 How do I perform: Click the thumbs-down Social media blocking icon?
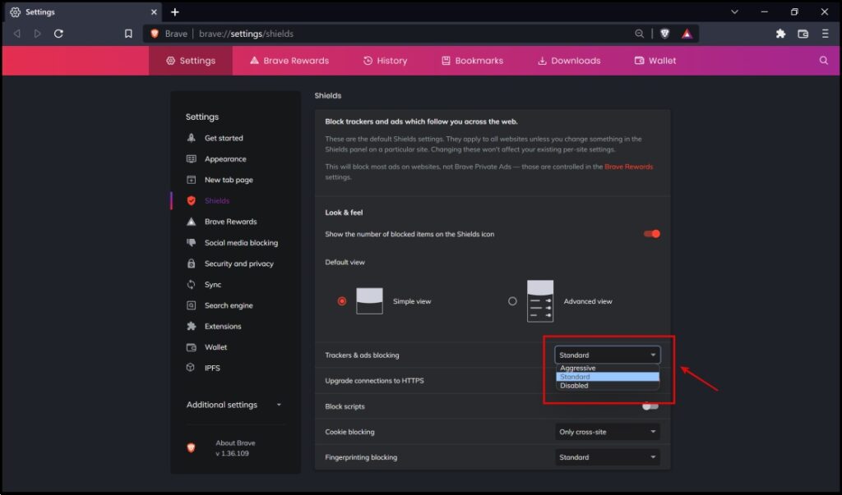[191, 242]
